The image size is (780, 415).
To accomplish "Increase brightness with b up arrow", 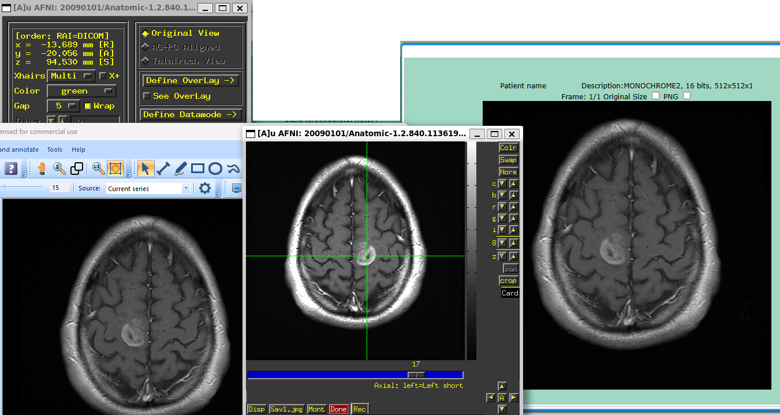I will 513,195.
